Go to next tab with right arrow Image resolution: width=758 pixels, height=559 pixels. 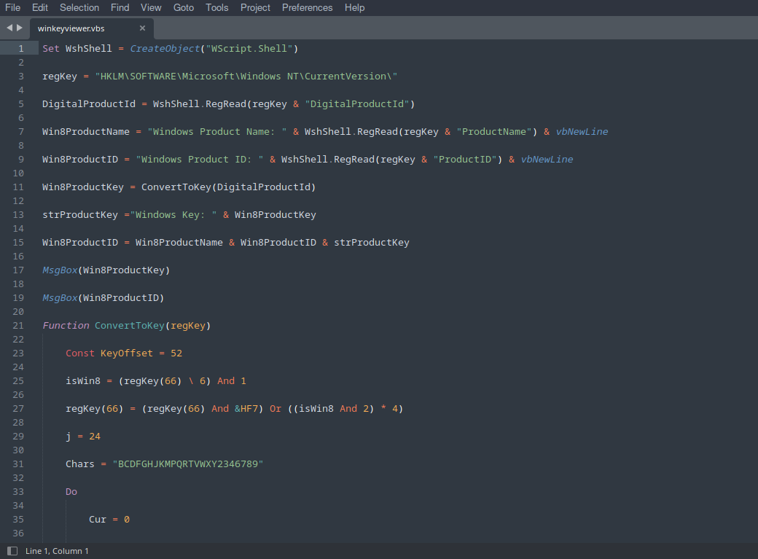[x=20, y=28]
